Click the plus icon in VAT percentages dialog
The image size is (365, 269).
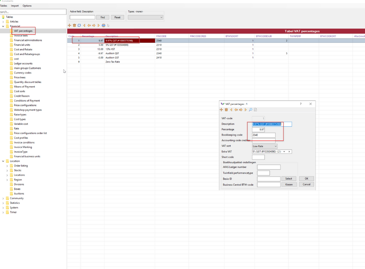coord(222,110)
